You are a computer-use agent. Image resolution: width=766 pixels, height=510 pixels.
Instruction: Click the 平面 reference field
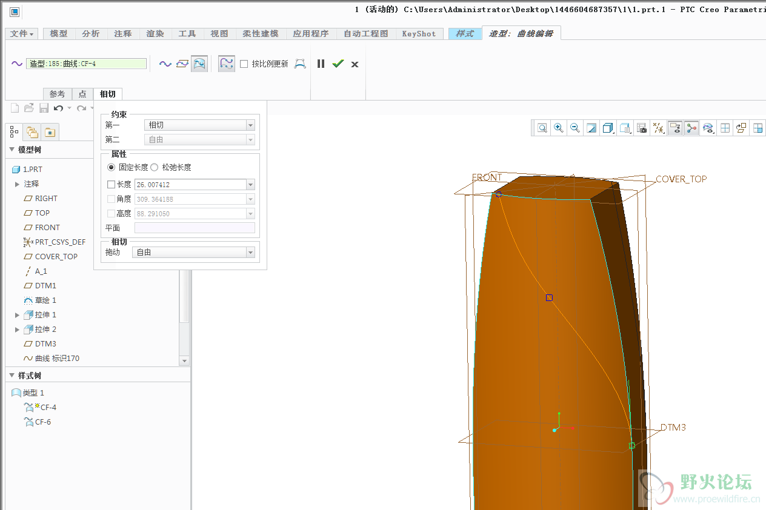pos(195,228)
